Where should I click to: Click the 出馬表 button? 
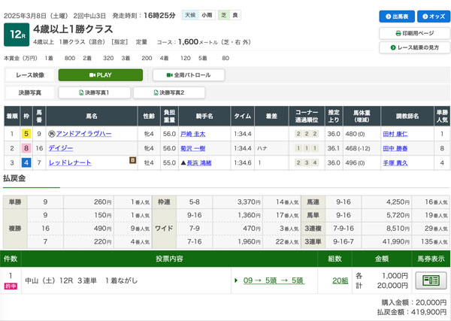pos(396,16)
